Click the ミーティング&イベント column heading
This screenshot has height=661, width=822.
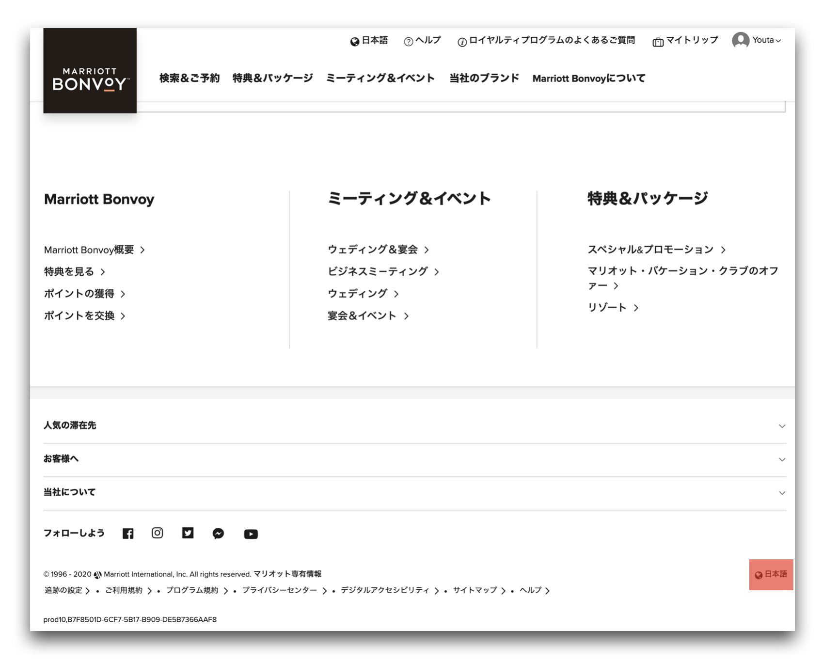point(409,198)
